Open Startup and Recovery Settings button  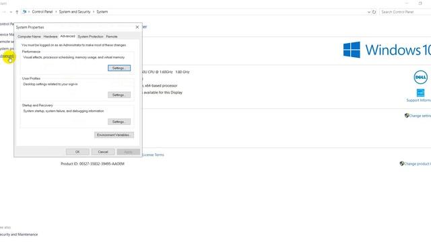pyautogui.click(x=119, y=122)
